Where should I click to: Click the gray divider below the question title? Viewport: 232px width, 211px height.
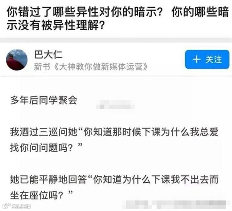tap(116, 40)
